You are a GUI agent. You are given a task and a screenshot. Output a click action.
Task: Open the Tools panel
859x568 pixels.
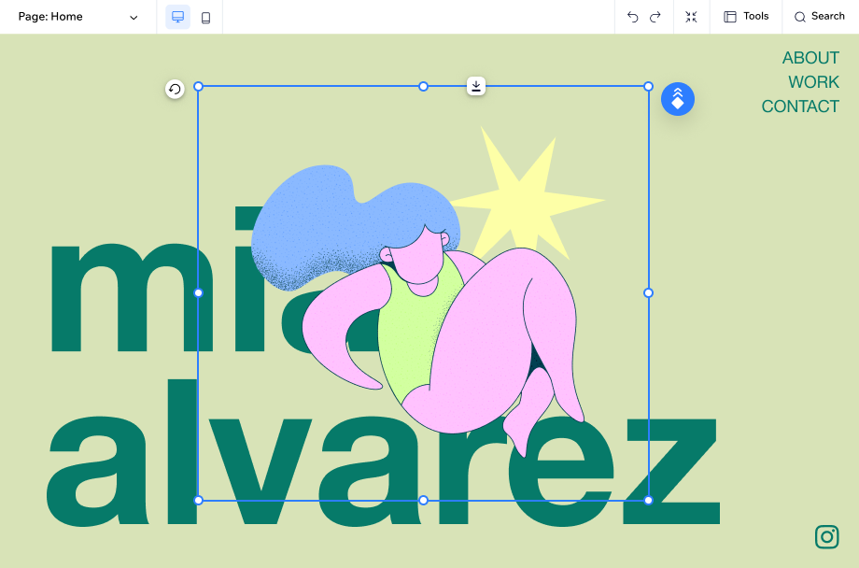(x=745, y=17)
